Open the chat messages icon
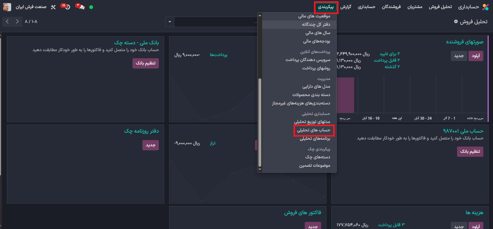This screenshot has height=229, width=493. (x=81, y=7)
